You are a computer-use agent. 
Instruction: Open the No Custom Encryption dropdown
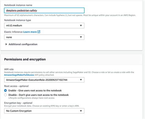[x=44, y=111]
